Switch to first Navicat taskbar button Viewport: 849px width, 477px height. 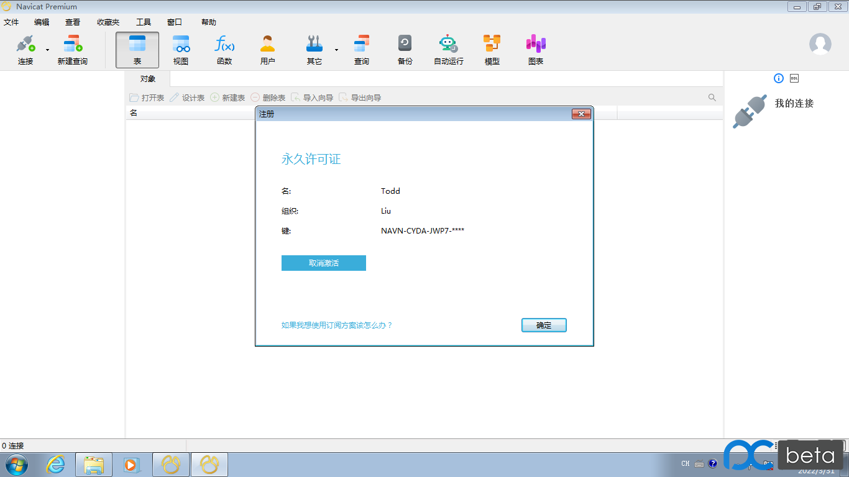pos(170,465)
